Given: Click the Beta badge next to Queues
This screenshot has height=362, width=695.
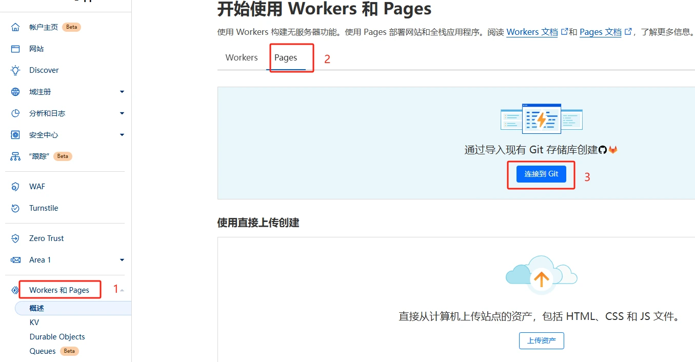Looking at the screenshot, I should (69, 351).
